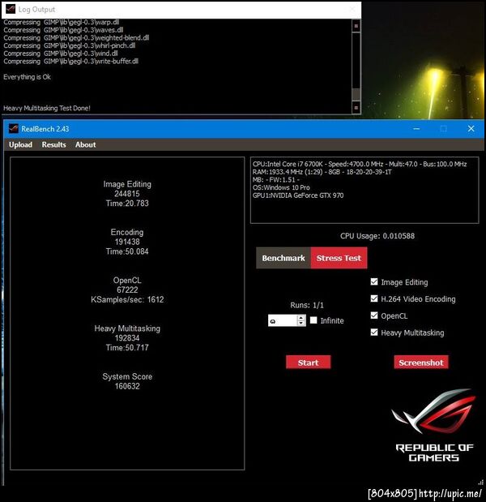Image resolution: width=486 pixels, height=502 pixels.
Task: Click the runs count input field
Action: click(x=283, y=320)
